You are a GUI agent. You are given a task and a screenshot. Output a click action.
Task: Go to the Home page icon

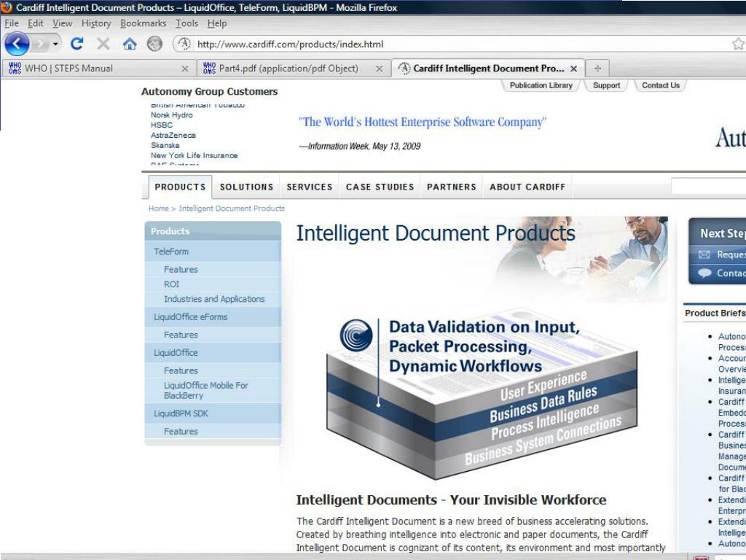pyautogui.click(x=130, y=44)
